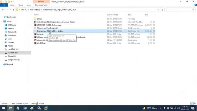The height and width of the screenshot is (111, 197).
Task: Go back with the Back arrow
Action: point(3,10)
